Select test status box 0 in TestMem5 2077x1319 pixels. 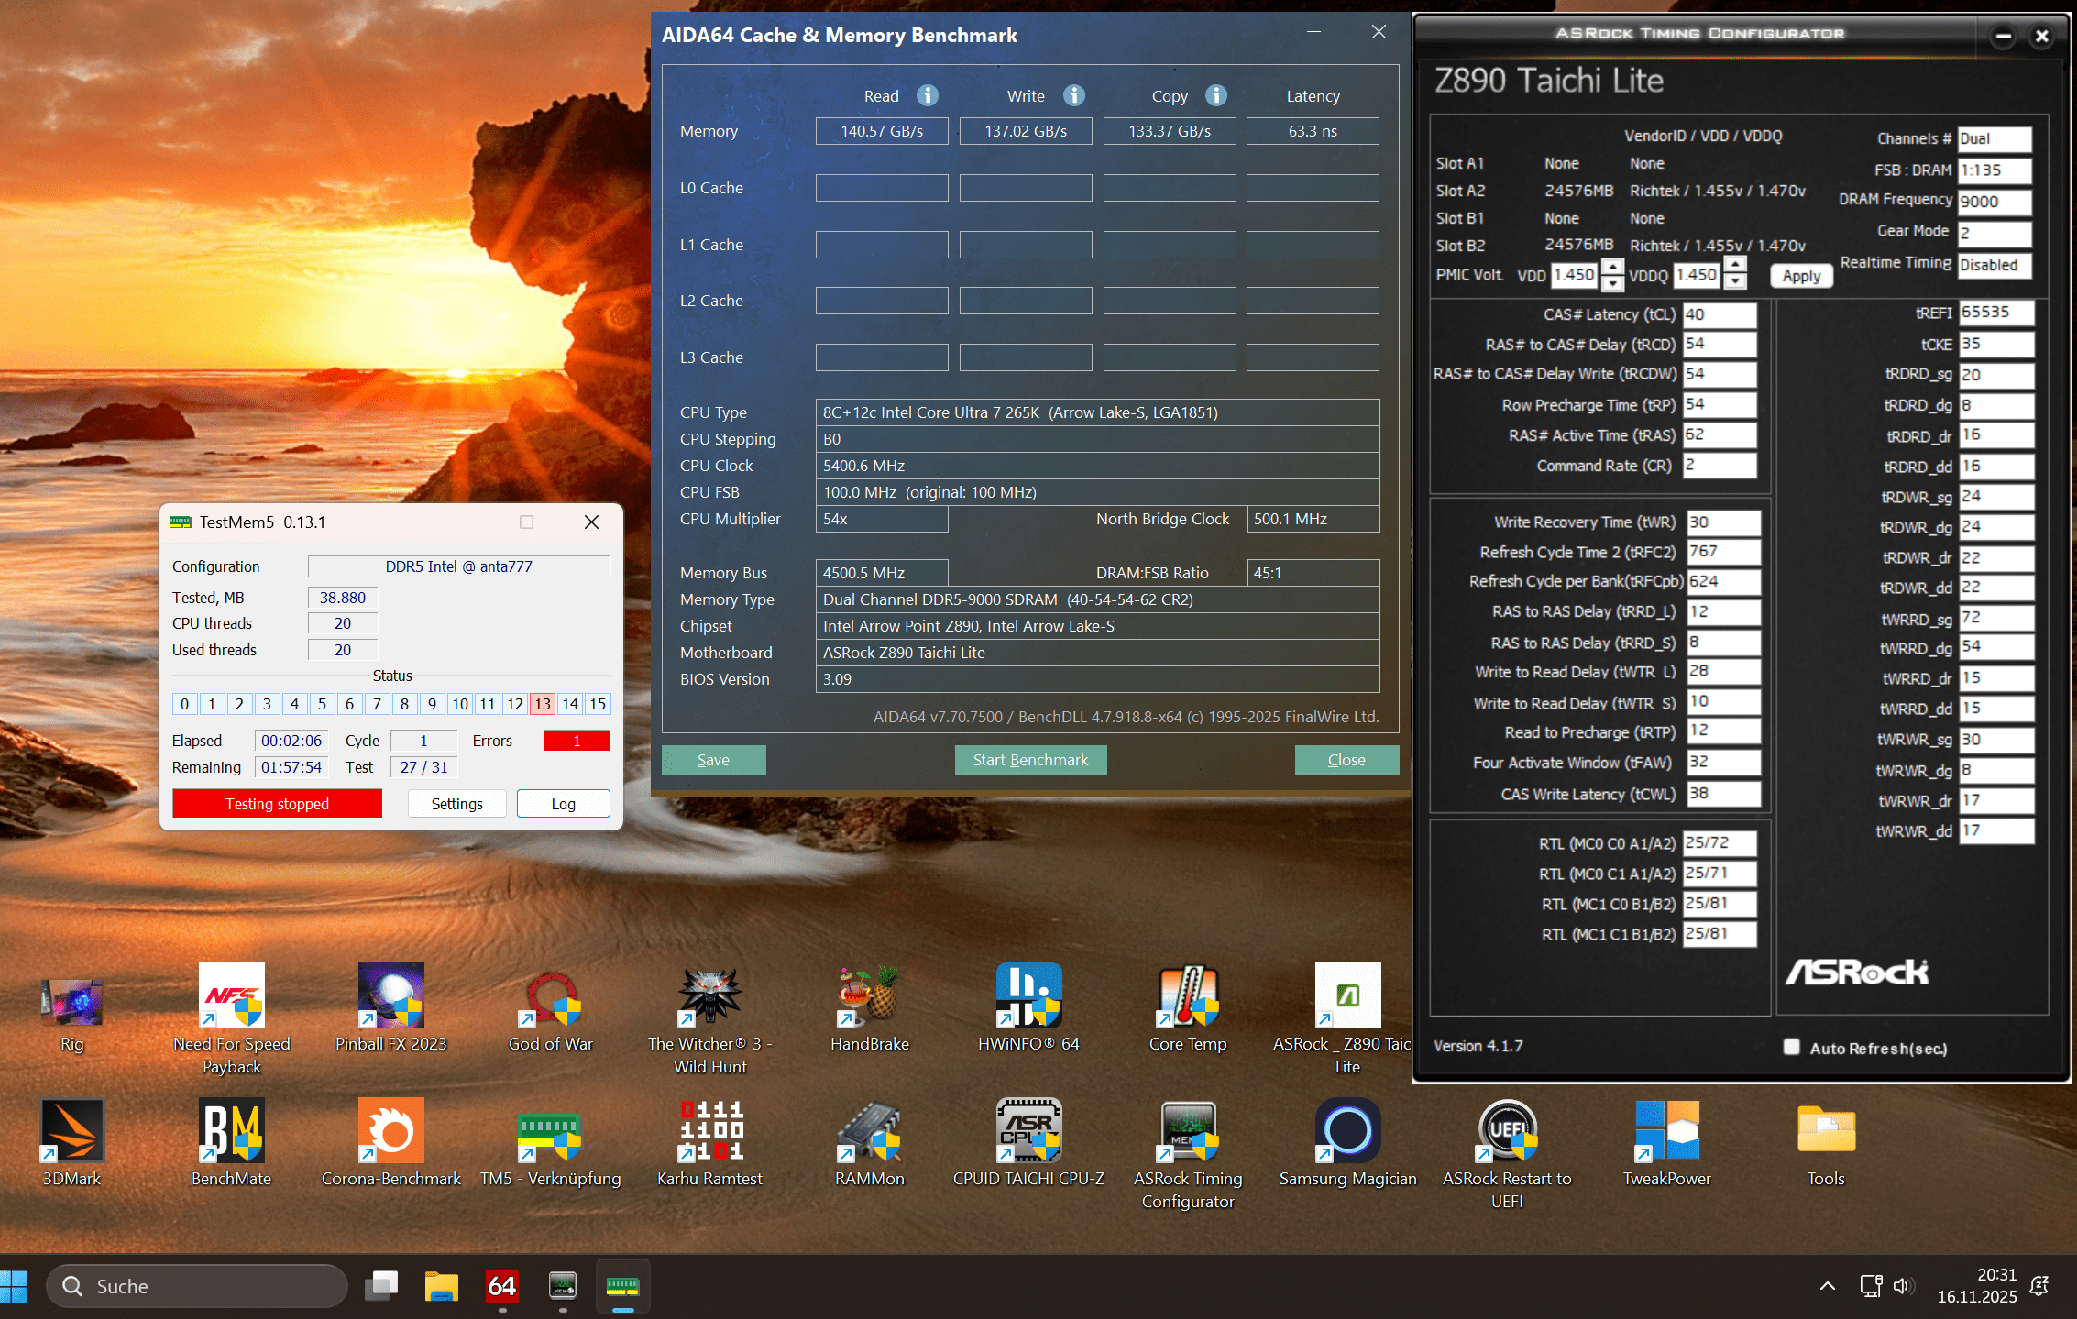click(184, 704)
